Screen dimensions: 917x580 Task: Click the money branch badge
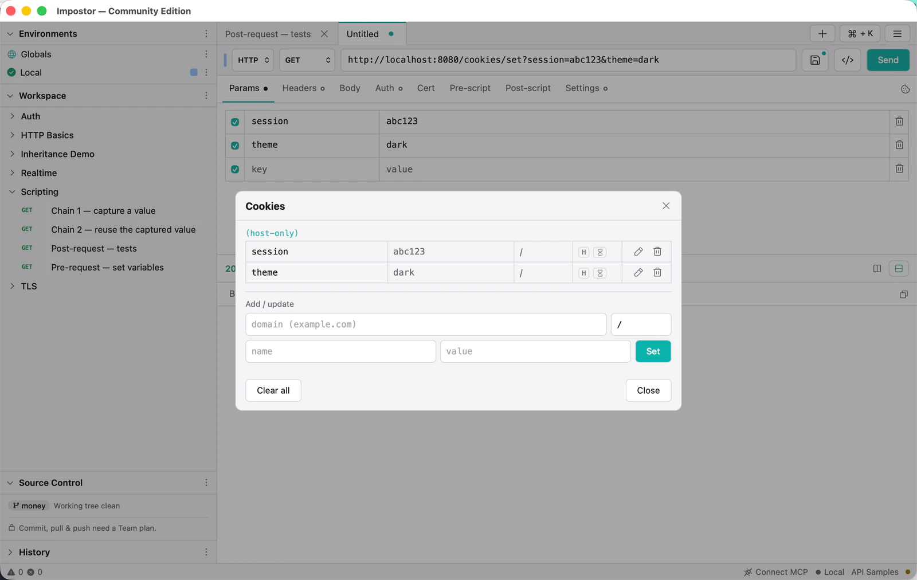[x=29, y=505]
